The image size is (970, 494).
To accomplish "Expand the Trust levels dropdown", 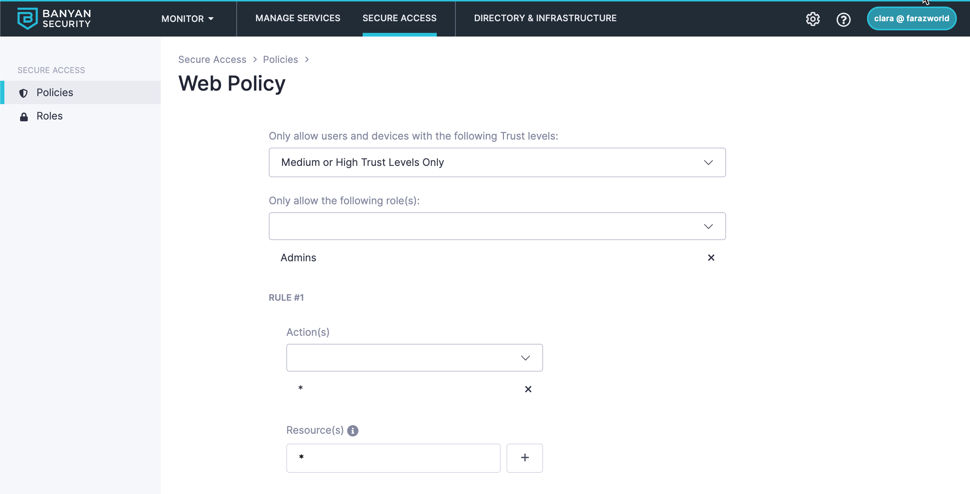I will pyautogui.click(x=497, y=162).
